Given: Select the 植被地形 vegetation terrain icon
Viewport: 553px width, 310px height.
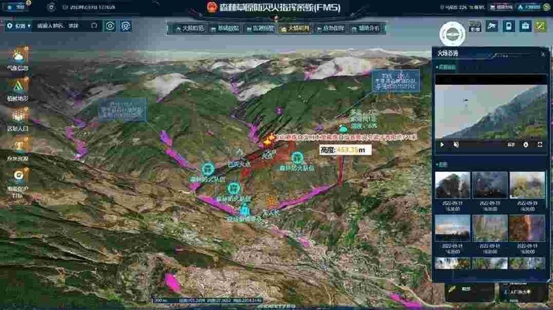Looking at the screenshot, I should pyautogui.click(x=17, y=87).
